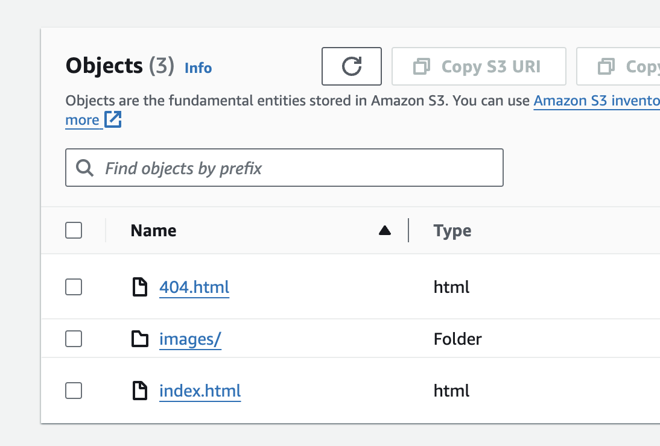Open the Info link next to Objects

point(198,68)
